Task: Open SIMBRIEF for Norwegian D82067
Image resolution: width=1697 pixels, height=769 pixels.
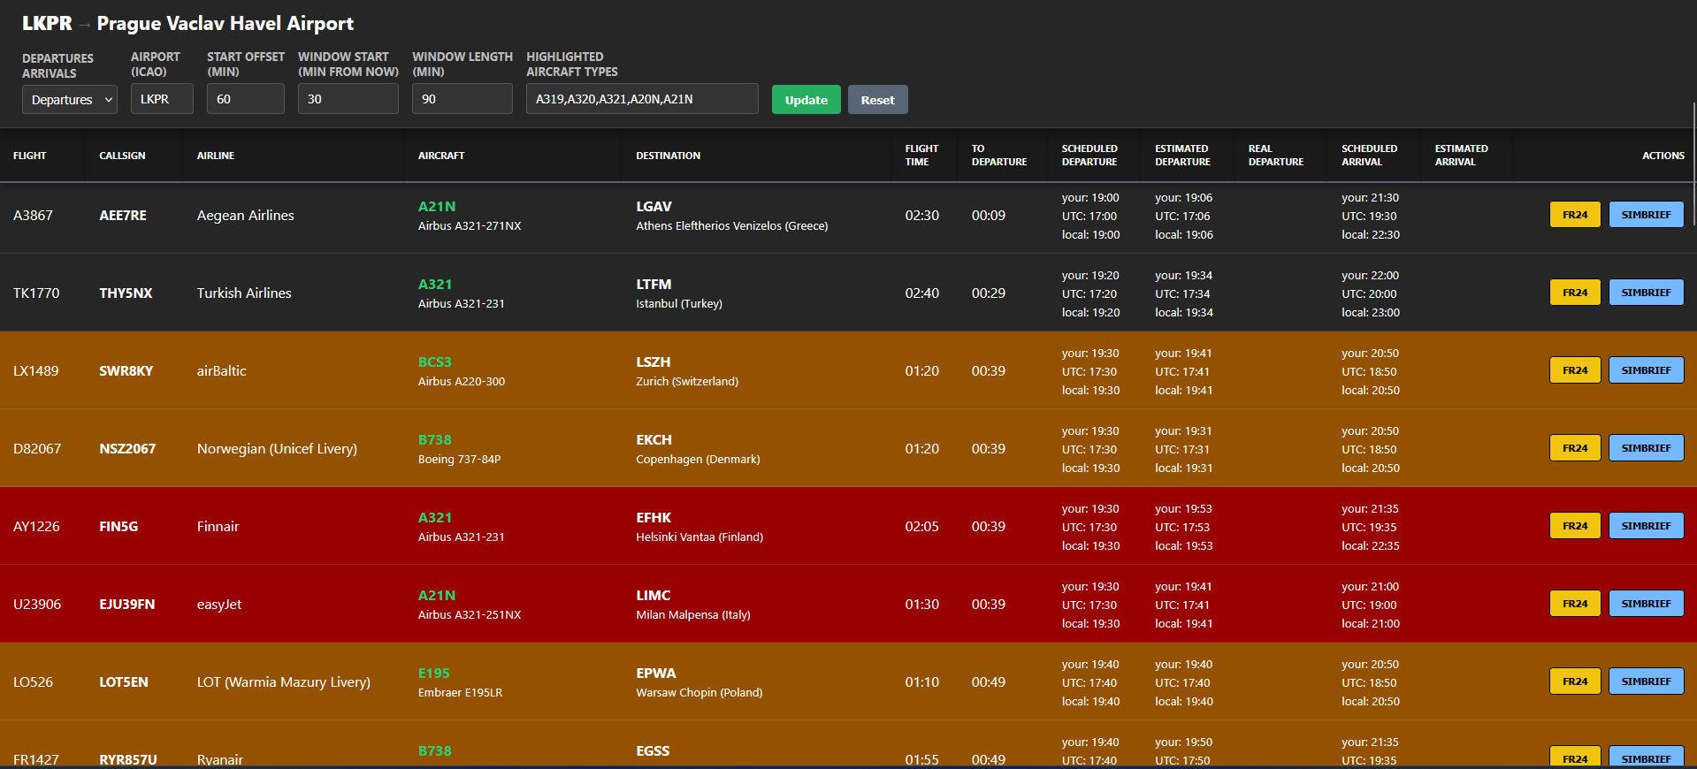Action: click(x=1647, y=448)
